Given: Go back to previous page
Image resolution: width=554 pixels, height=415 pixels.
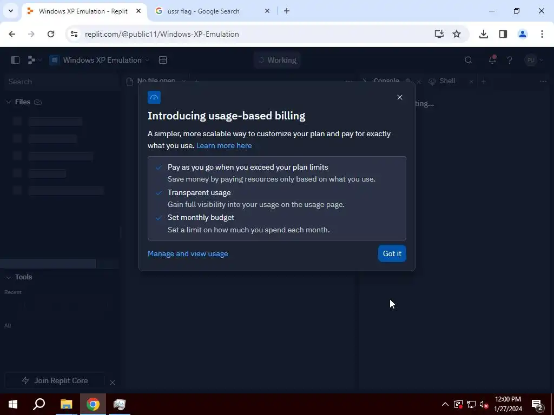Looking at the screenshot, I should 12,34.
